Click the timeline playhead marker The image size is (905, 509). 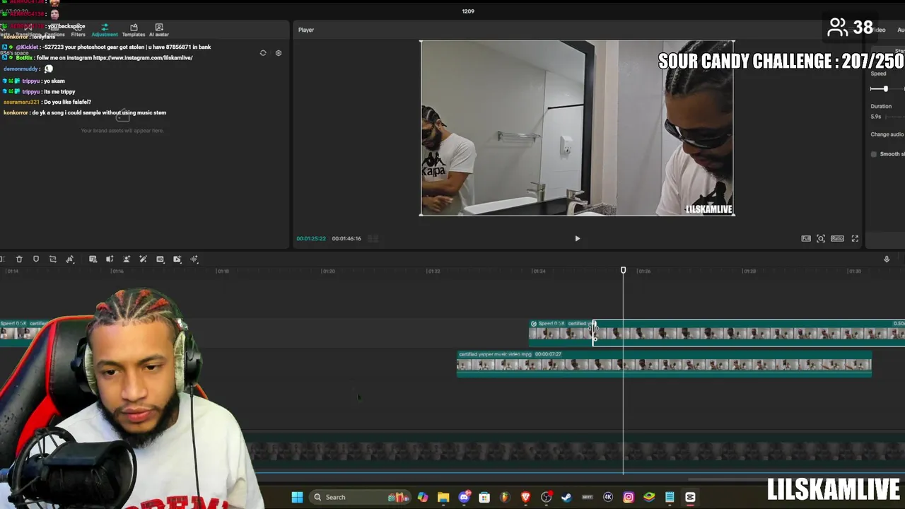coord(623,271)
